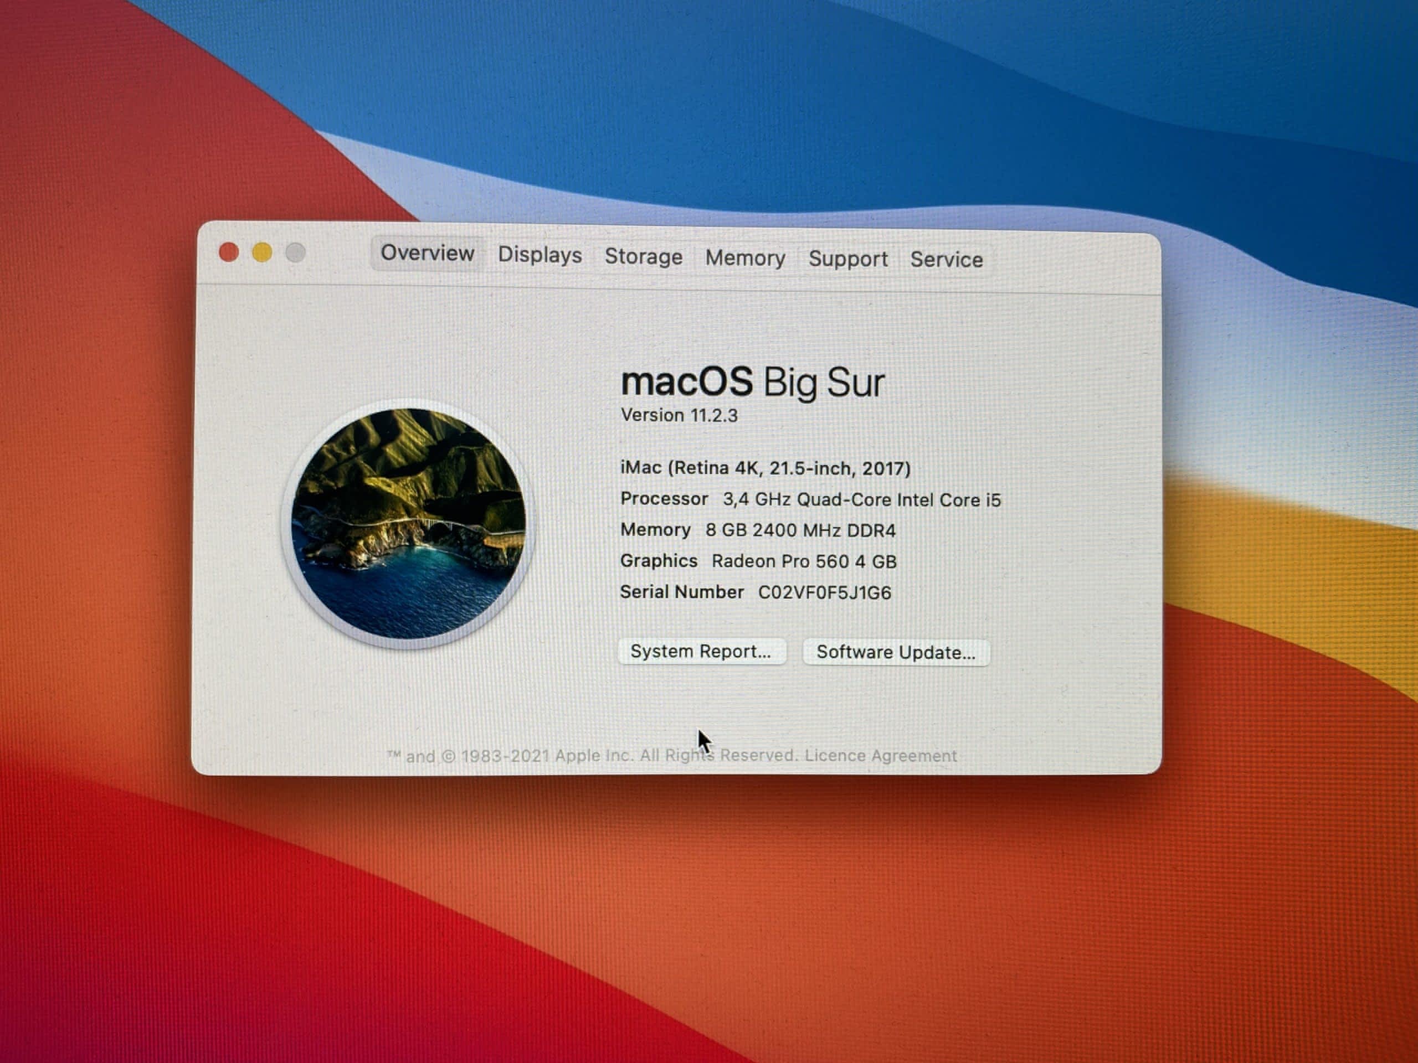This screenshot has height=1063, width=1418.
Task: Open the Service tab
Action: tap(946, 260)
